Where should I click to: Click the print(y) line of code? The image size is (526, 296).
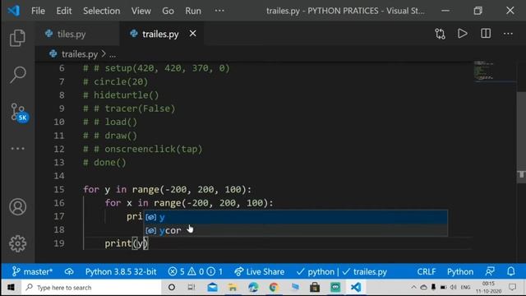(x=126, y=243)
